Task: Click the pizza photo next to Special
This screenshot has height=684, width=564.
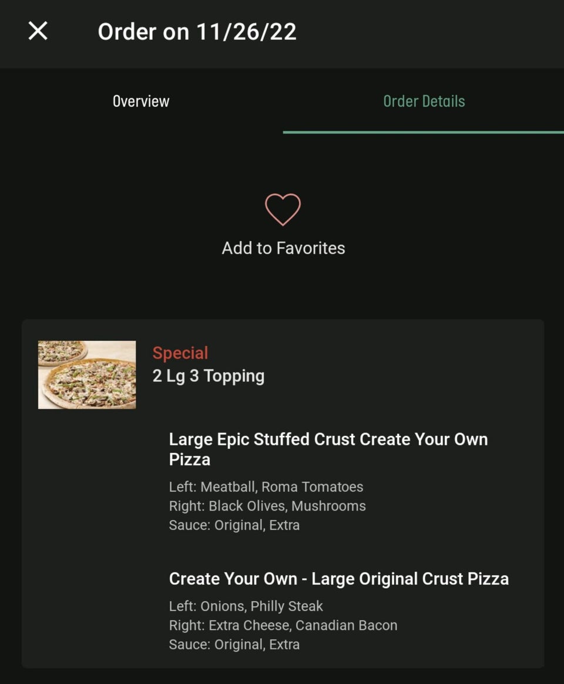Action: [x=86, y=374]
